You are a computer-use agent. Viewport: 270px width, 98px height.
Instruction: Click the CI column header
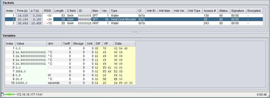pos(142,11)
